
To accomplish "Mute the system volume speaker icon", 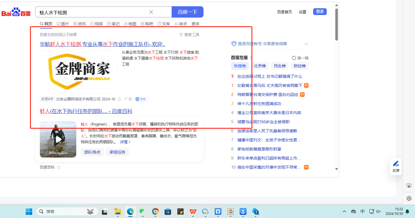I will (x=379, y=211).
